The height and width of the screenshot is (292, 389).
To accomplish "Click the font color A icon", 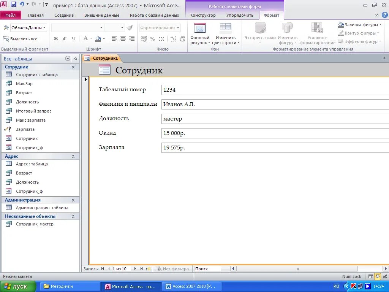I will [x=85, y=38].
